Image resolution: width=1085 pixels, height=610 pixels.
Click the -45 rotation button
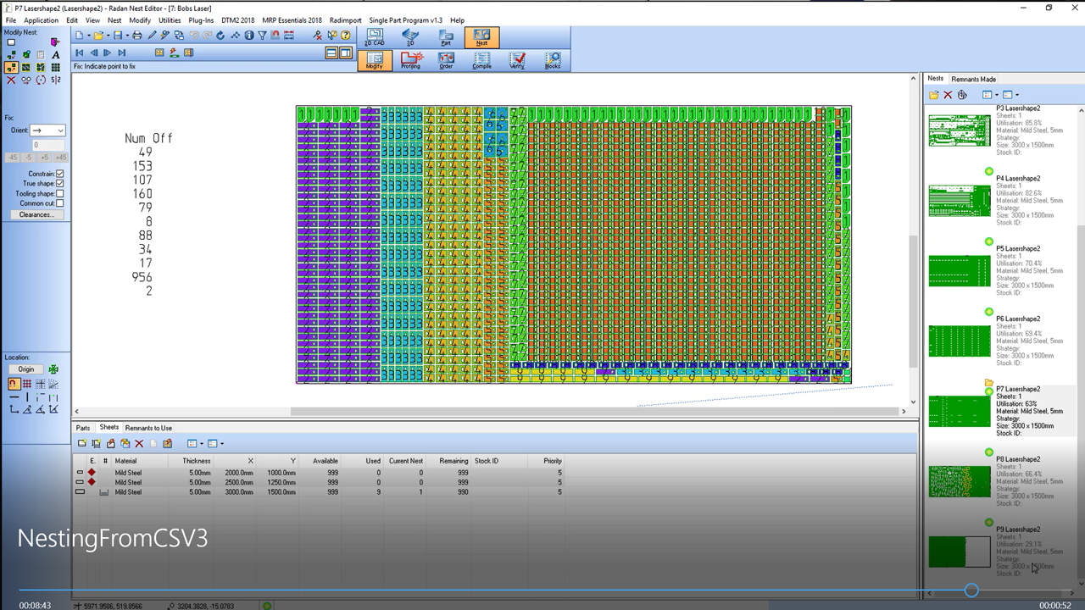(x=13, y=158)
